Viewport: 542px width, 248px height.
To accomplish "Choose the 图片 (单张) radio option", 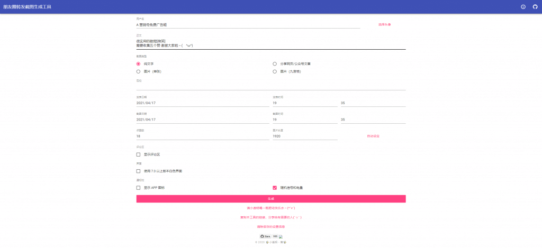I will coord(139,71).
